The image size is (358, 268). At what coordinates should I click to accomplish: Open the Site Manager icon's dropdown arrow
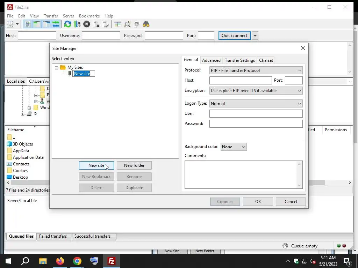(x=17, y=24)
